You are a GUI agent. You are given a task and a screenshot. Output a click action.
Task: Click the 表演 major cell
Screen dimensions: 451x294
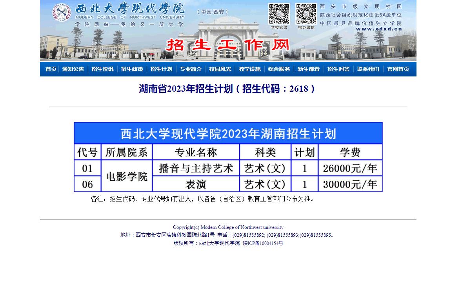click(x=196, y=184)
